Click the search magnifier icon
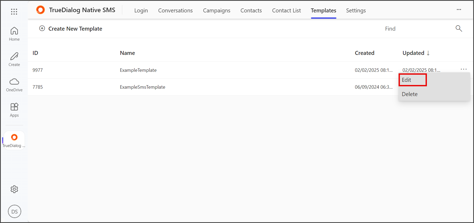This screenshot has width=474, height=223. (x=459, y=29)
